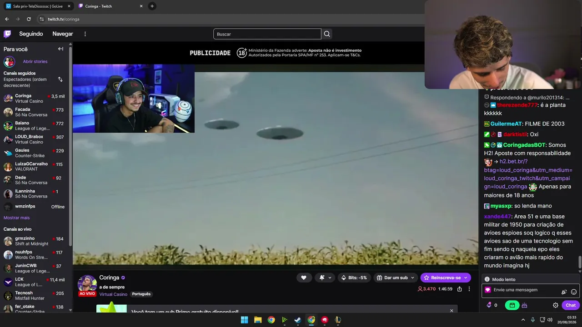Open Windows Start menu
This screenshot has height=327, width=582.
[x=244, y=320]
